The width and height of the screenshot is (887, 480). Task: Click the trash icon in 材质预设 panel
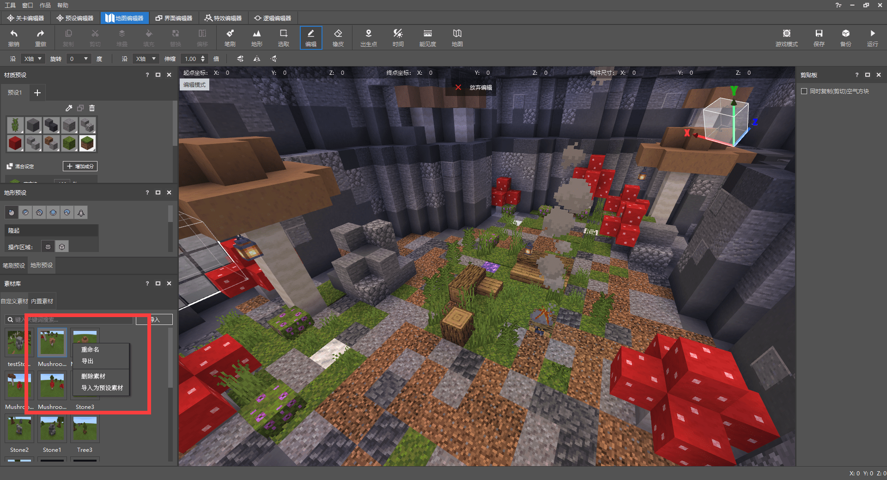[92, 108]
